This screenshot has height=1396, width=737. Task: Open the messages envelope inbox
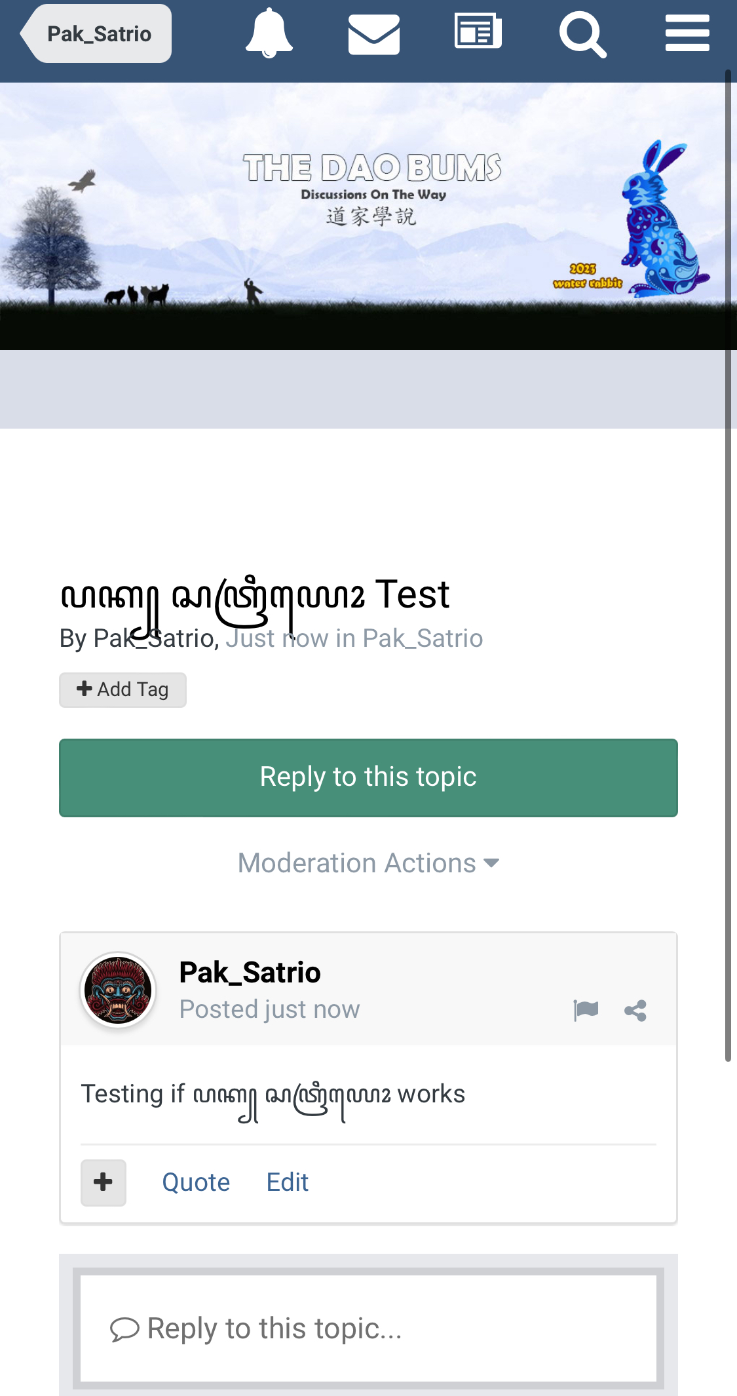[373, 34]
